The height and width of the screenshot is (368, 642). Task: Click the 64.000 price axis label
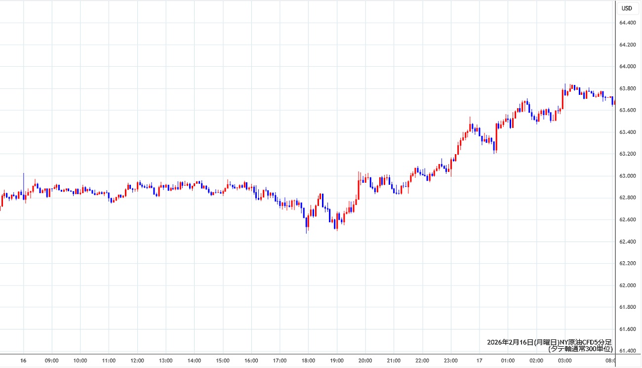coord(627,67)
